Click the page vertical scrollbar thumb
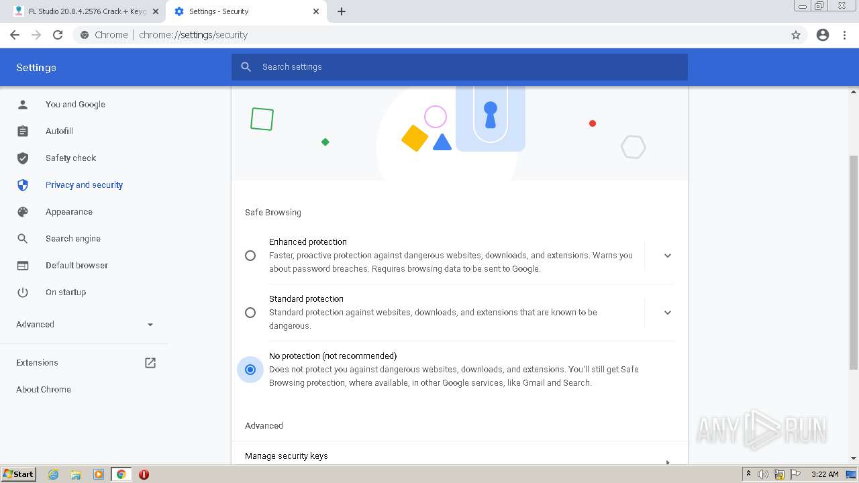Viewport: 859px width, 483px height. (x=854, y=262)
